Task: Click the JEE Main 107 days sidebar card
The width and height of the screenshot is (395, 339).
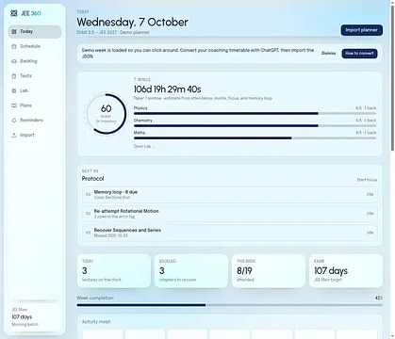Action: click(x=35, y=316)
